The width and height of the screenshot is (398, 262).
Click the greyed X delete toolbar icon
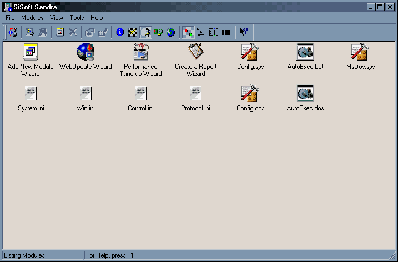tap(73, 32)
